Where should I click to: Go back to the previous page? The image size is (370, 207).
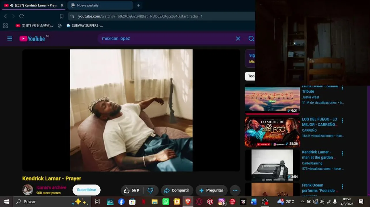(x=5, y=16)
